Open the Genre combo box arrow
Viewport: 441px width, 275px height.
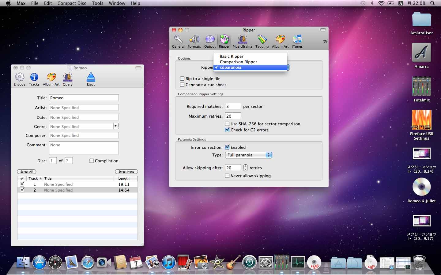[x=115, y=126]
